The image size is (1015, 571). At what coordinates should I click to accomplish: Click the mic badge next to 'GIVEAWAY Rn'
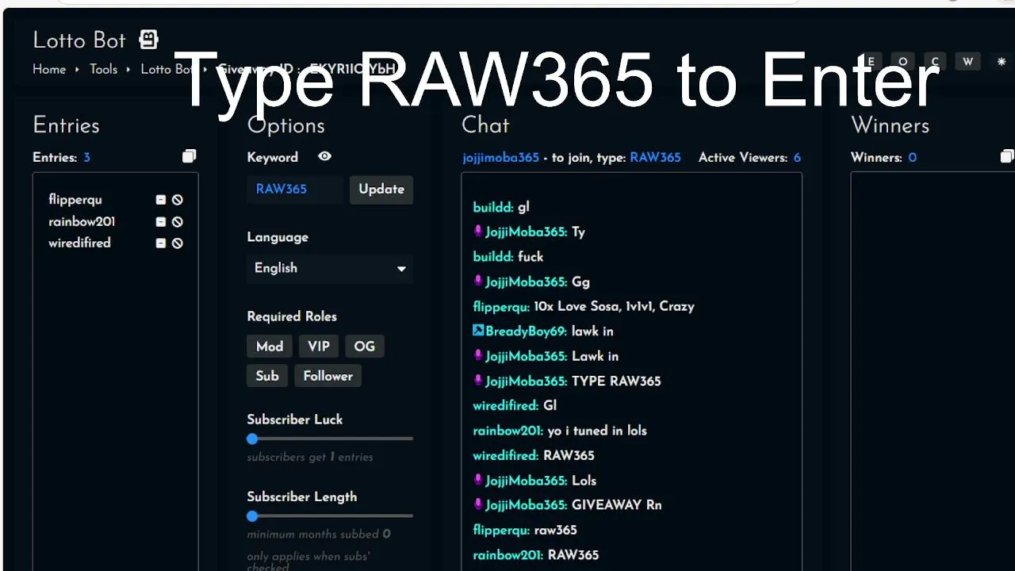478,504
